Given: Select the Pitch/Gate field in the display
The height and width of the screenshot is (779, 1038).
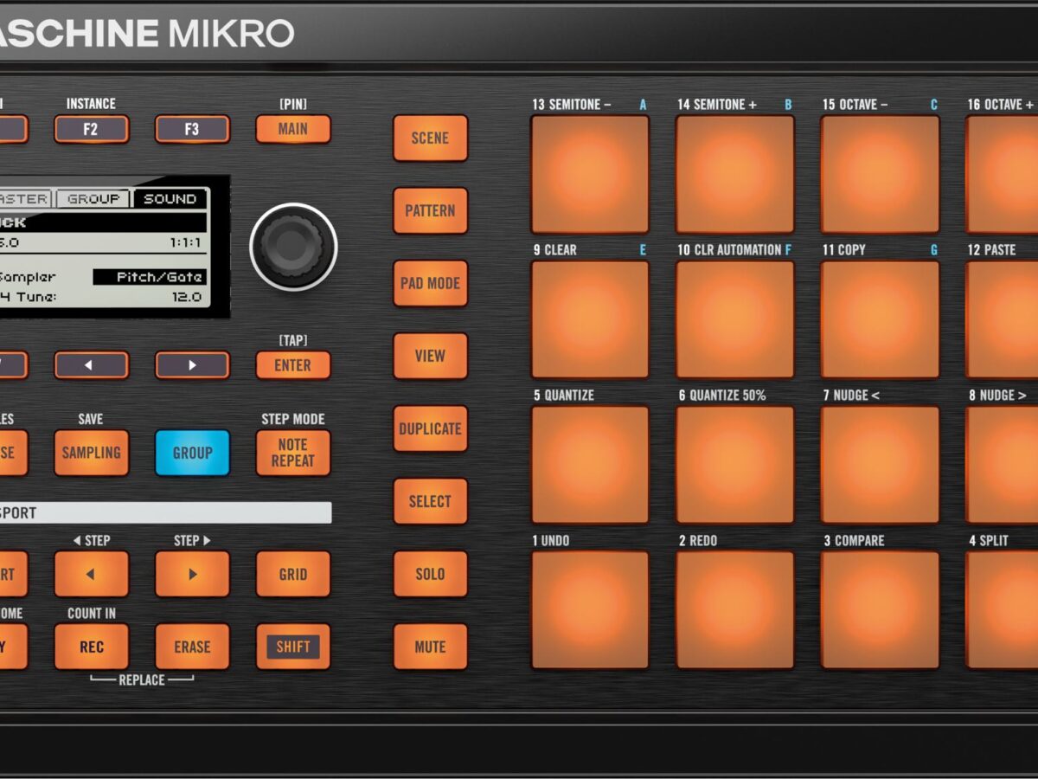Looking at the screenshot, I should point(150,277).
